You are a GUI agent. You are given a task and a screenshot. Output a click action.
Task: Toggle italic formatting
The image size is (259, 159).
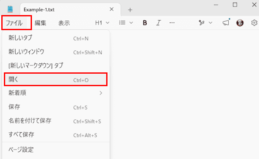click(x=158, y=23)
